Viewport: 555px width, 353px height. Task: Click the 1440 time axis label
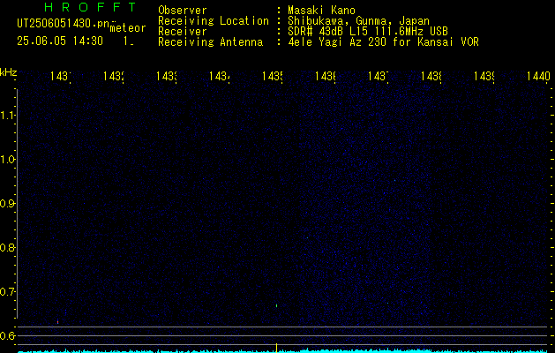(x=538, y=77)
